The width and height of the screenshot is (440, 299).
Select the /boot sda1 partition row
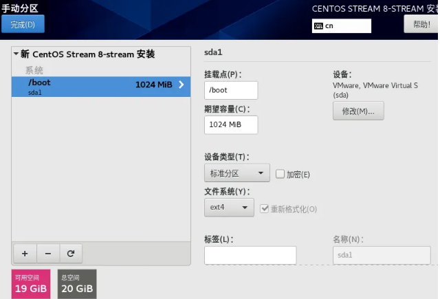tap(101, 87)
